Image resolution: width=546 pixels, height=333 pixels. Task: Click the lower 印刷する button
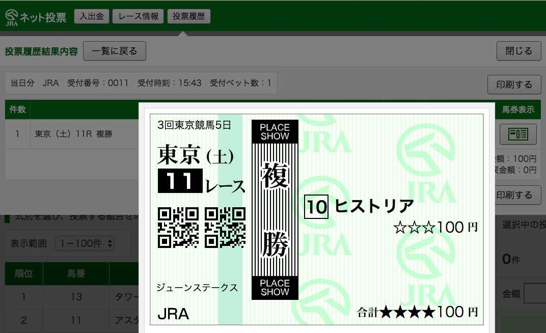[x=517, y=195]
